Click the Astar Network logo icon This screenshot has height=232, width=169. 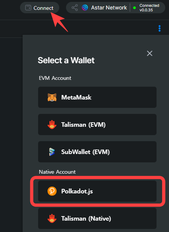tap(85, 8)
